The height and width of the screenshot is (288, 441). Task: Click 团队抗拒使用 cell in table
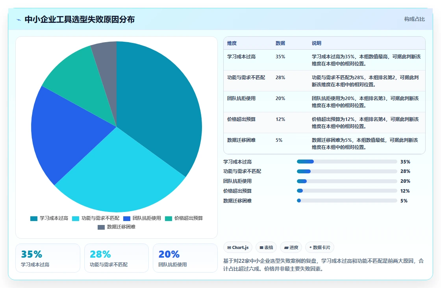241,98
